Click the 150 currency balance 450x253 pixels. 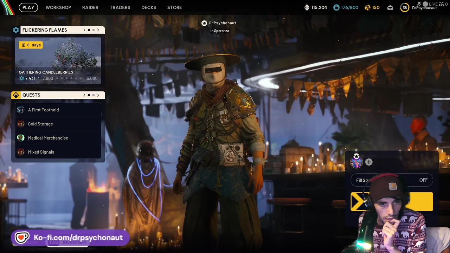[x=376, y=7]
